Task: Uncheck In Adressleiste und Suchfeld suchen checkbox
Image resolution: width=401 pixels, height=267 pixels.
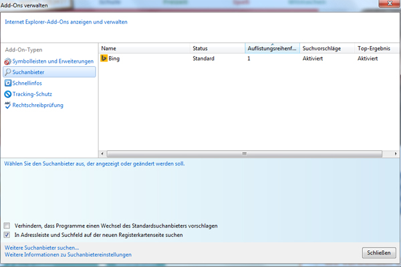Action: point(7,235)
